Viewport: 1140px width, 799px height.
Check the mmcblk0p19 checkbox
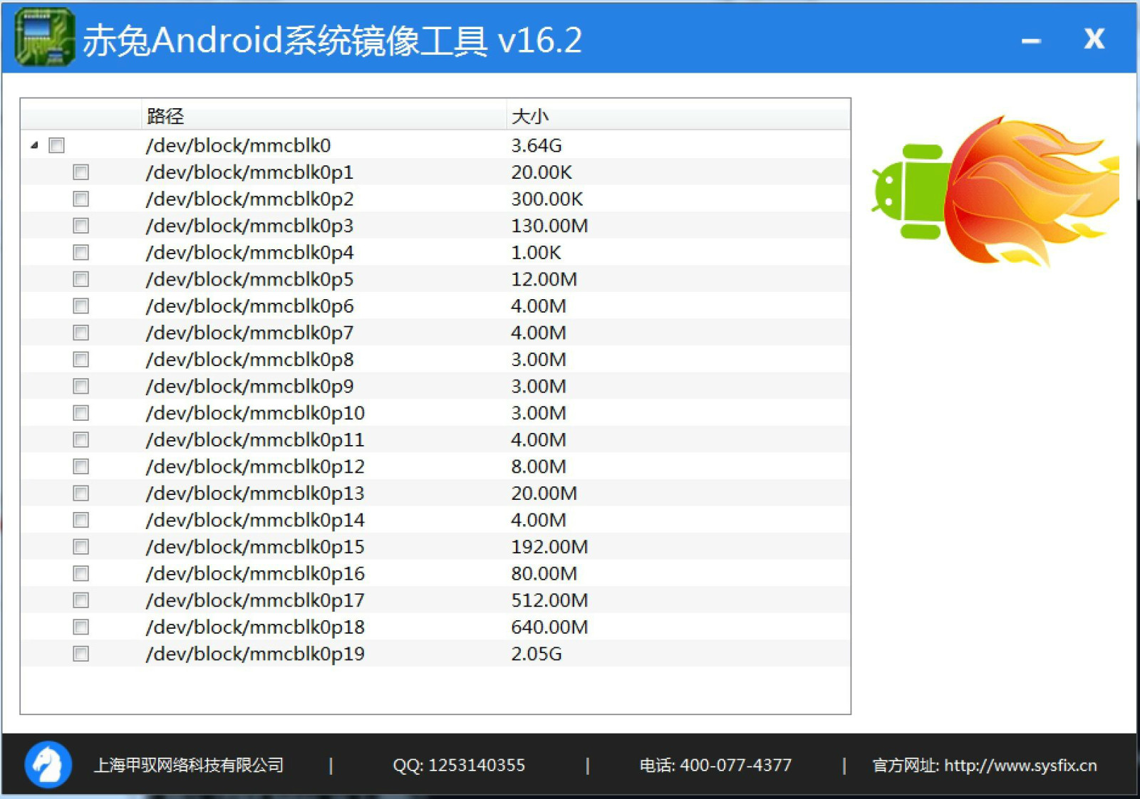pos(81,654)
